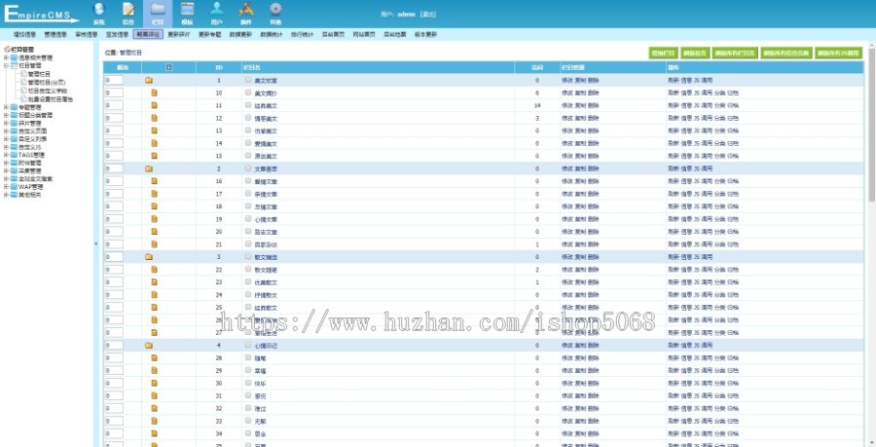
Task: Tick the checkbox in row ID 29
Action: point(248,370)
